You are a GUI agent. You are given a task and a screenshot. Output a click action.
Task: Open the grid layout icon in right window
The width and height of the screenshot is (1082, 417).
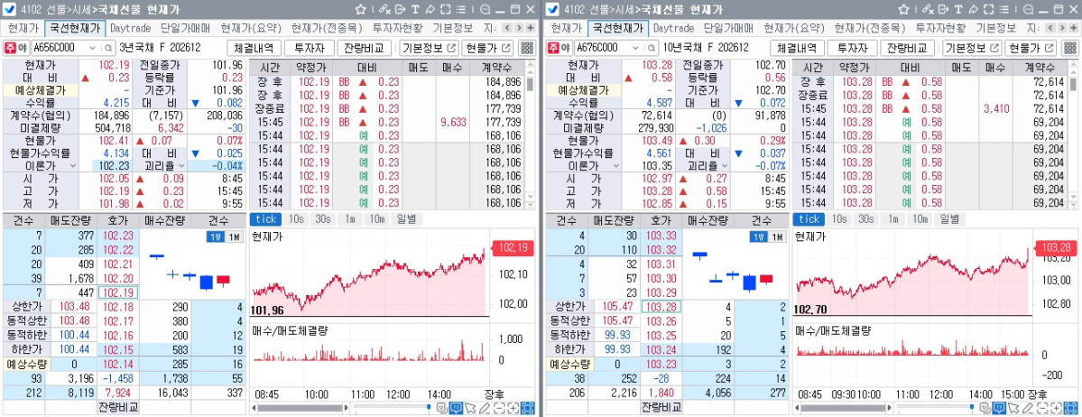pos(1070,48)
